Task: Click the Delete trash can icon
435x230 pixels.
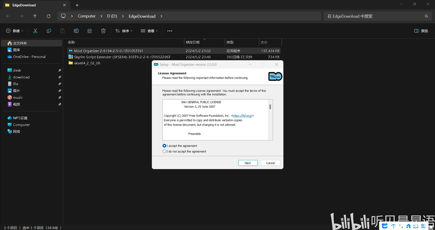Action: pyautogui.click(x=103, y=31)
